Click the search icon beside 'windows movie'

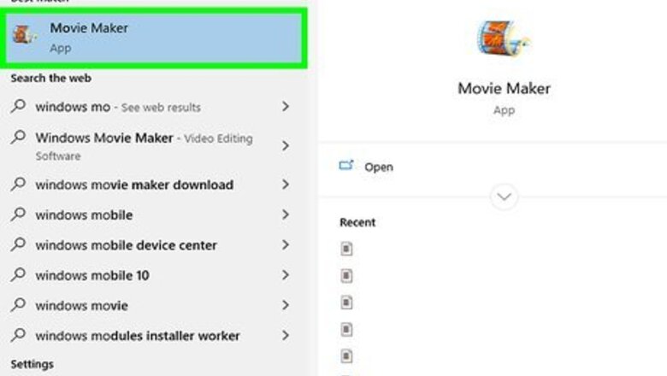tap(18, 305)
